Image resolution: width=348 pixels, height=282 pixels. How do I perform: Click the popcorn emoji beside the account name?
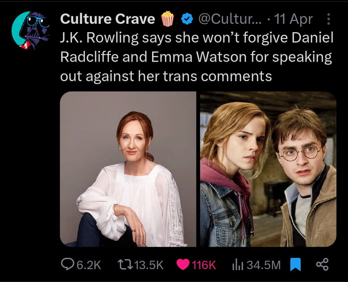point(168,19)
